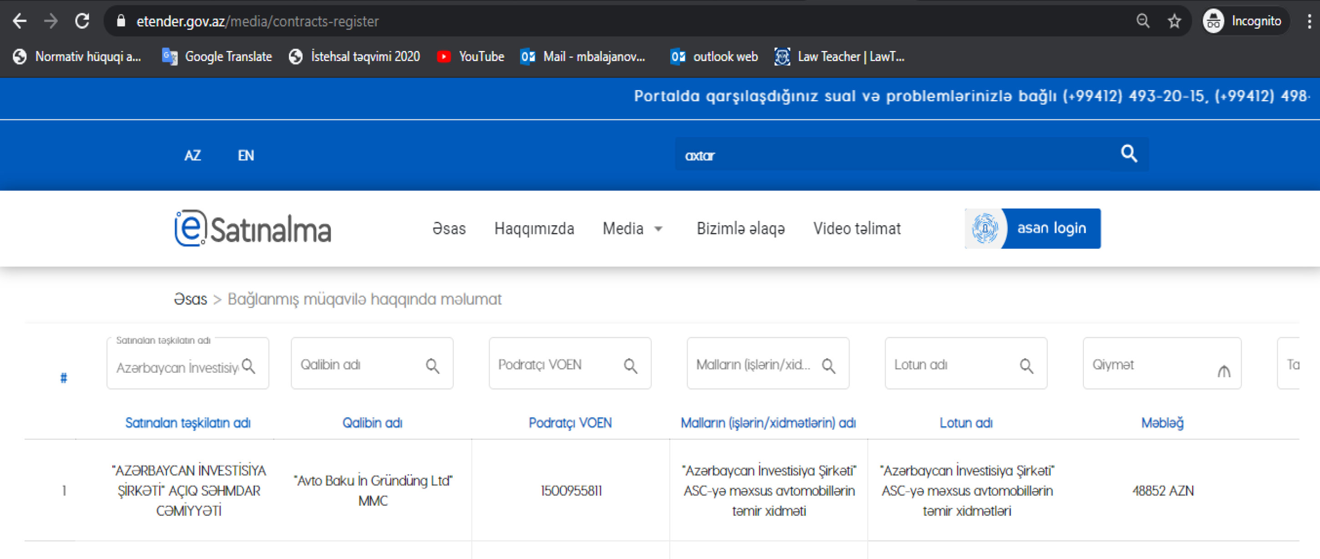Click the Əsas breadcrumb link
The height and width of the screenshot is (559, 1320).
point(190,299)
